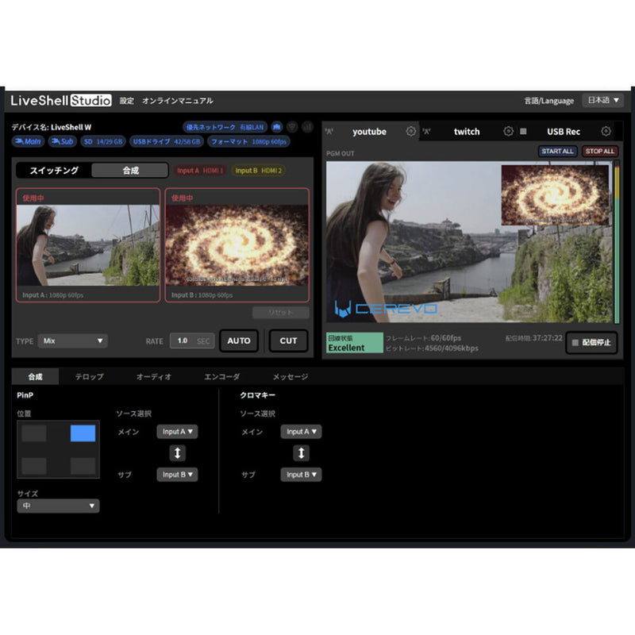Click the STOP ALL button
This screenshot has width=635, height=635.
point(600,151)
